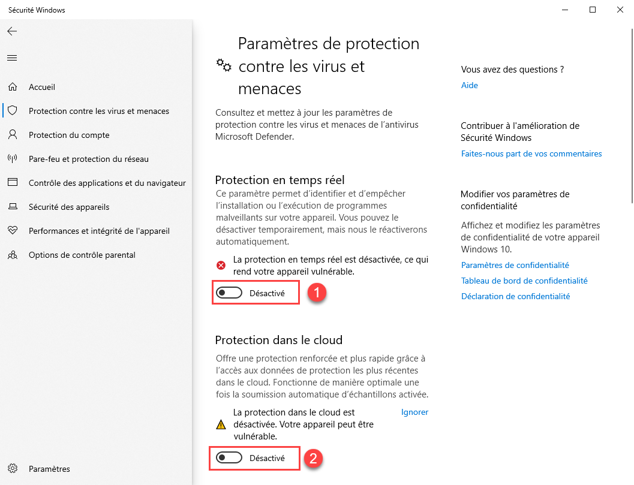
Task: Click Faites-nous part de vos commentaires
Action: [531, 153]
